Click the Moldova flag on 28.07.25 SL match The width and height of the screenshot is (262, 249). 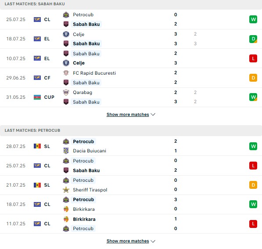[37, 146]
